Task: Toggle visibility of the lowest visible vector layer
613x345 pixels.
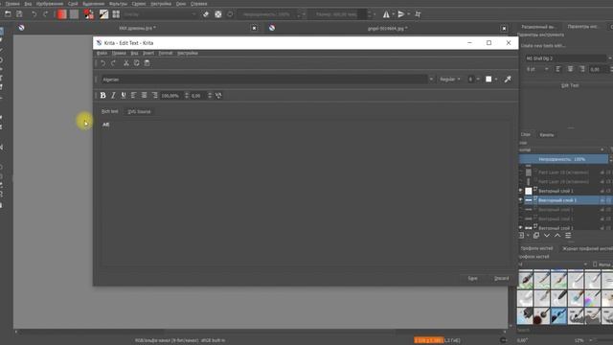Action: pyautogui.click(x=520, y=228)
